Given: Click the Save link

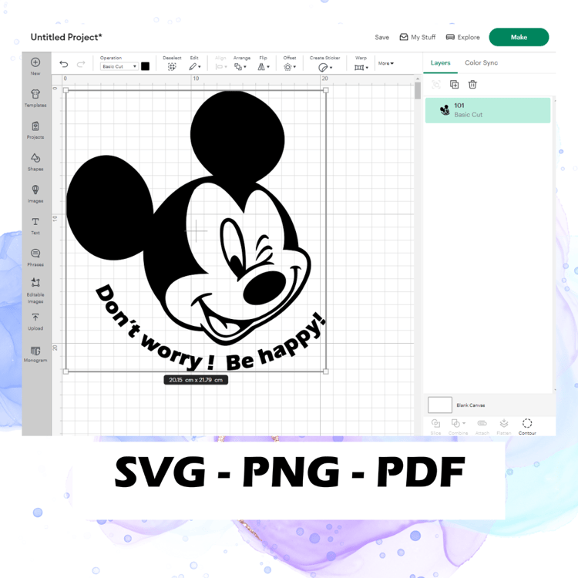Looking at the screenshot, I should tap(382, 37).
